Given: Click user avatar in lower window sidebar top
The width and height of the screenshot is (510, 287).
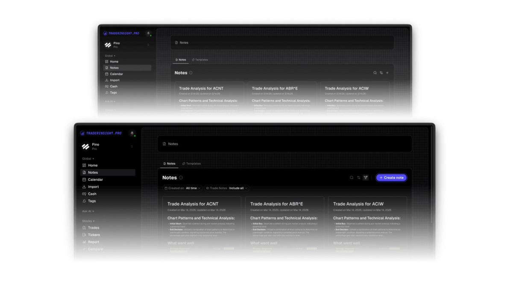Looking at the screenshot, I should pos(132,133).
